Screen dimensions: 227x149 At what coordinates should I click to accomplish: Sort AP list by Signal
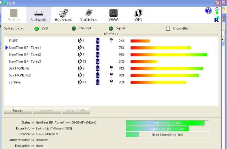(111, 29)
